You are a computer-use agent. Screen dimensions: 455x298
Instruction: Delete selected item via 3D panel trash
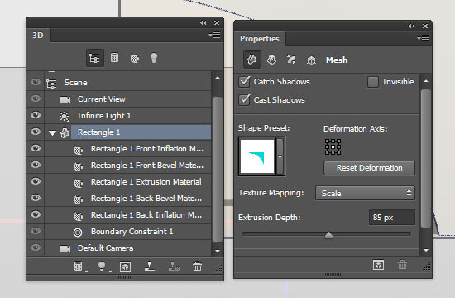198,266
